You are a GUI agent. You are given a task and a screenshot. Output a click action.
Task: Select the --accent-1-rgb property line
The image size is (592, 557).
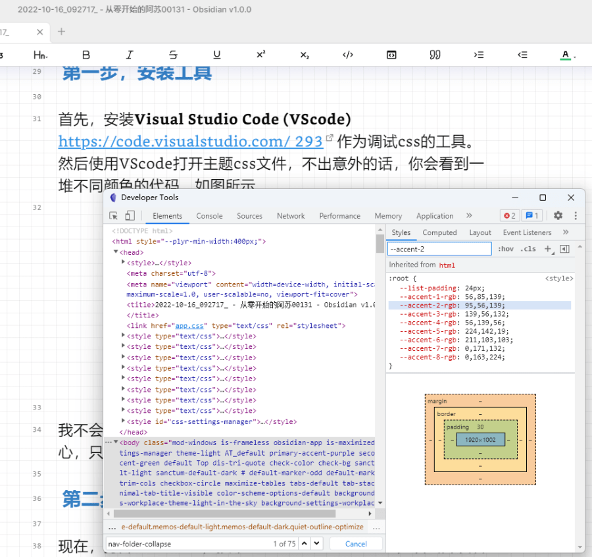(480, 297)
